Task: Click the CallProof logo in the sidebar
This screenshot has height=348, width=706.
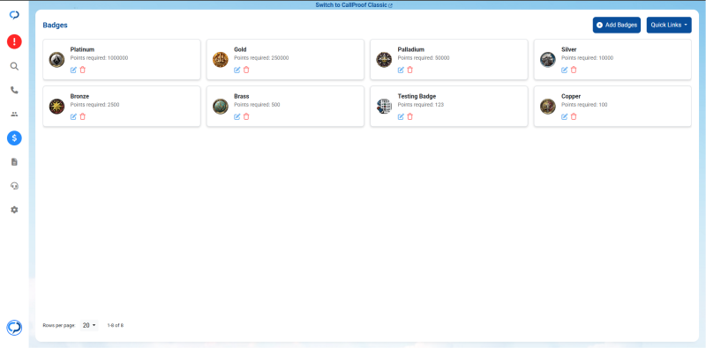Action: pyautogui.click(x=14, y=15)
